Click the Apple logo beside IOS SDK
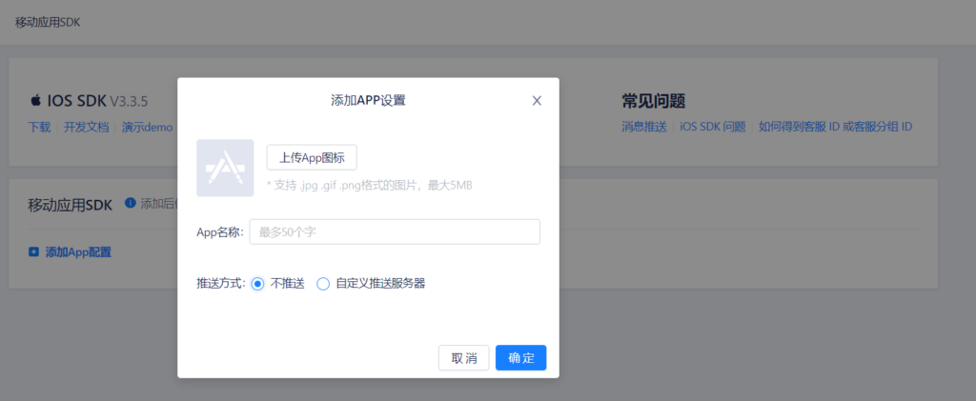 35,100
